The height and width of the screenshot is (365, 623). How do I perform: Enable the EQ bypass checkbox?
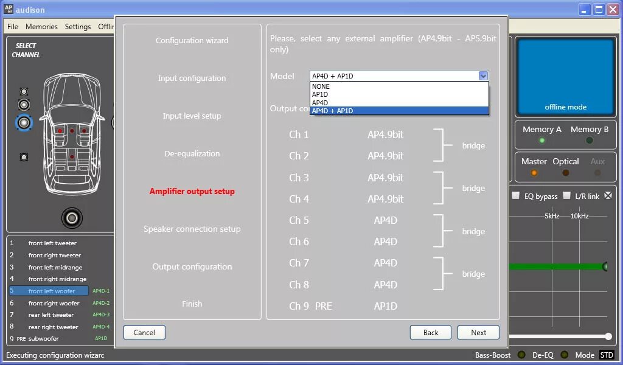[515, 195]
